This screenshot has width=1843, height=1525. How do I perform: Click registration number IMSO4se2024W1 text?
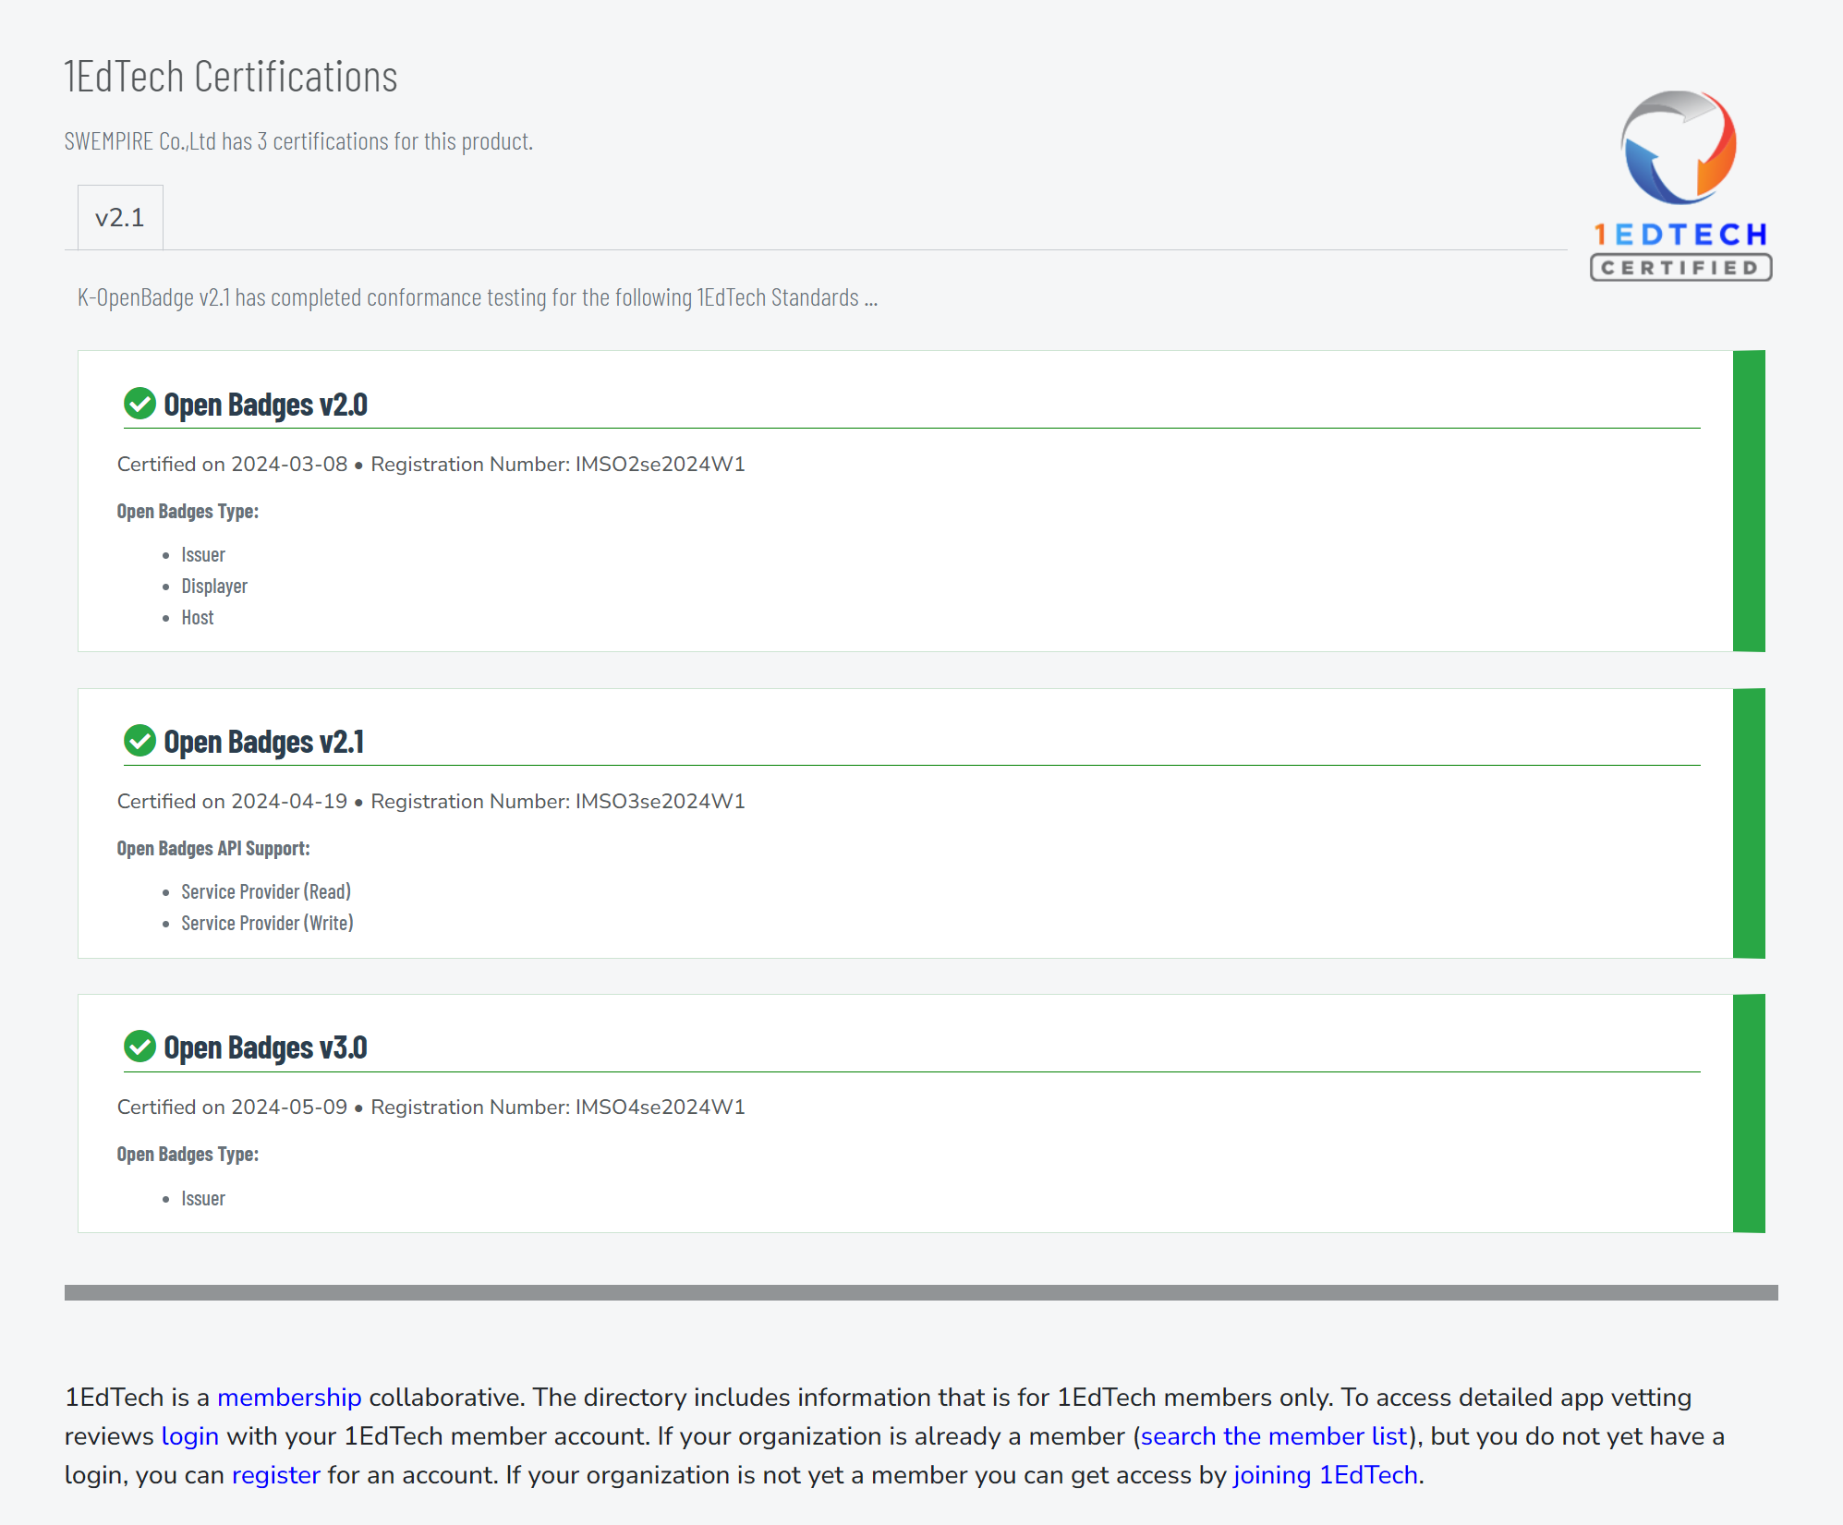click(x=660, y=1107)
